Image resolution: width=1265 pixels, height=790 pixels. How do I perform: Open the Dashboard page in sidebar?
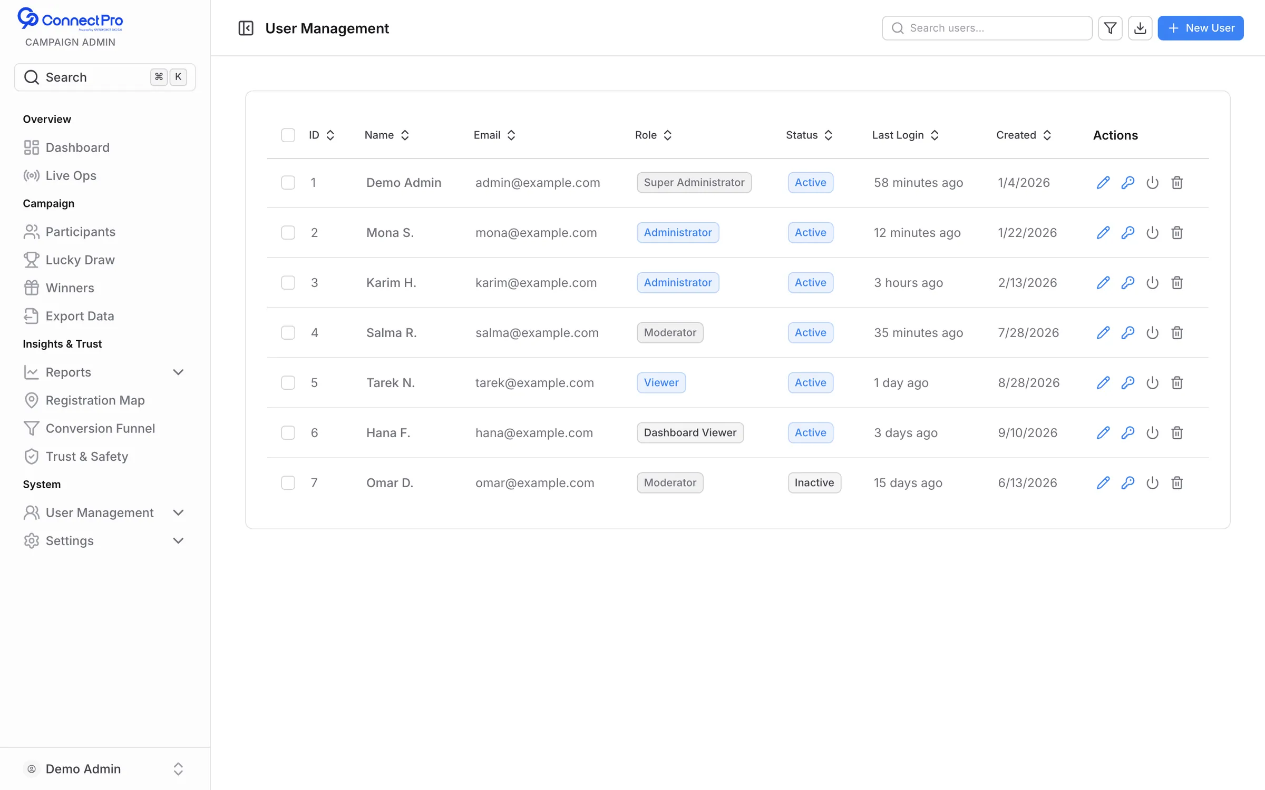pyautogui.click(x=105, y=147)
